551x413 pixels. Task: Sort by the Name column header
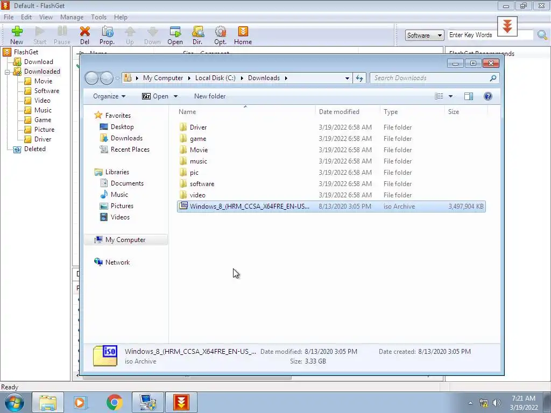(245, 112)
